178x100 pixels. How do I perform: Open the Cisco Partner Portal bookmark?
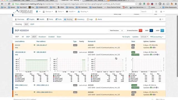click(112, 7)
